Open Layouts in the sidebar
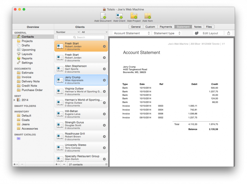 pos(27,54)
